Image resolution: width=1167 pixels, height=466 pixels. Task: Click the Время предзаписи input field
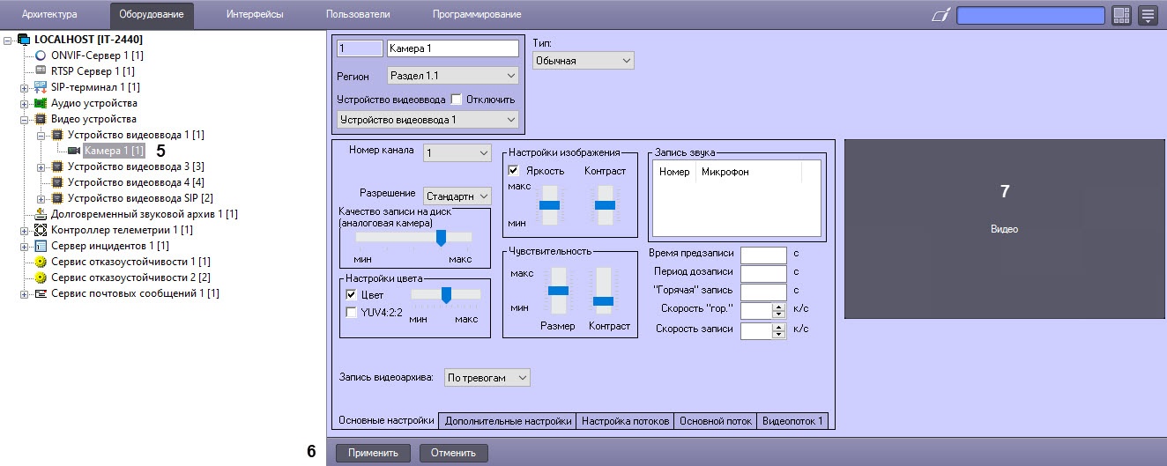coord(762,255)
